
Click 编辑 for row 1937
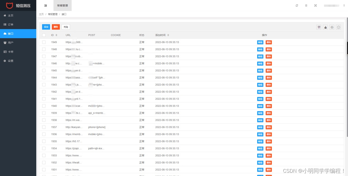(x=260, y=127)
